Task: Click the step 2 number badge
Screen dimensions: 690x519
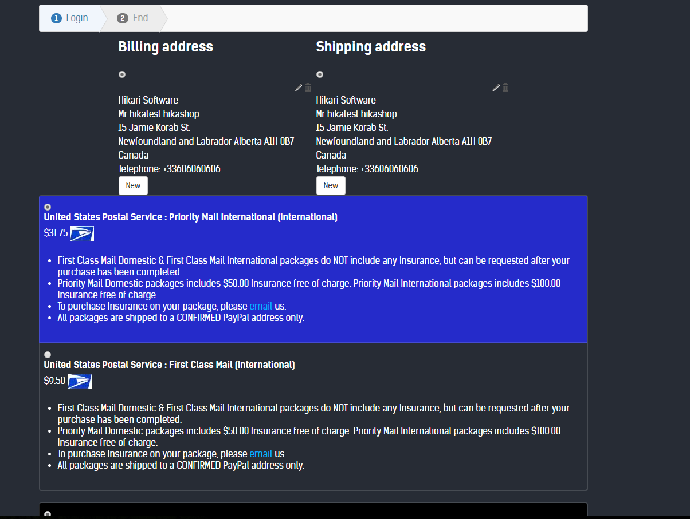Action: [x=122, y=18]
